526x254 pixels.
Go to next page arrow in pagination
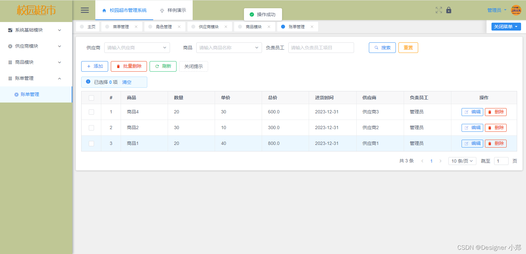click(441, 161)
